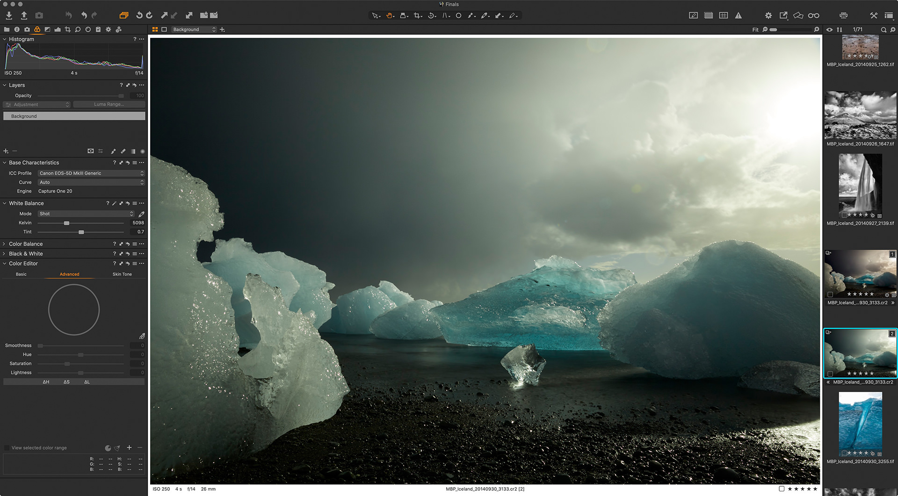This screenshot has width=898, height=496.
Task: Click the Import images icon
Action: [x=9, y=15]
